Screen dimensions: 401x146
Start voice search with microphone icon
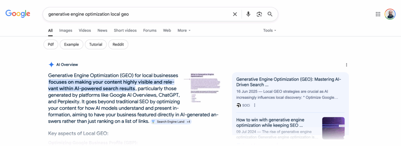[x=248, y=14]
